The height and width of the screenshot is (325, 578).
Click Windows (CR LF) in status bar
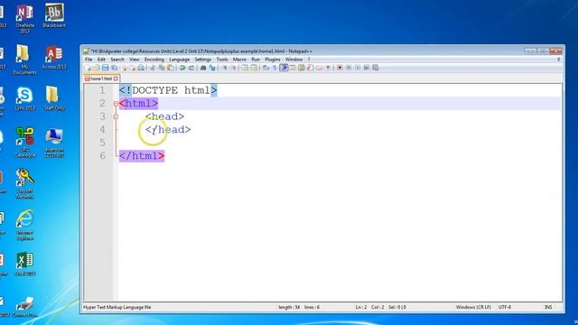click(473, 307)
